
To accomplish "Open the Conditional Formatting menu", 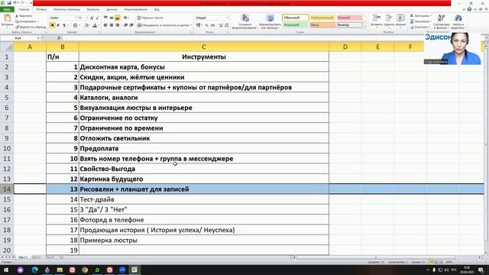I will [245, 21].
